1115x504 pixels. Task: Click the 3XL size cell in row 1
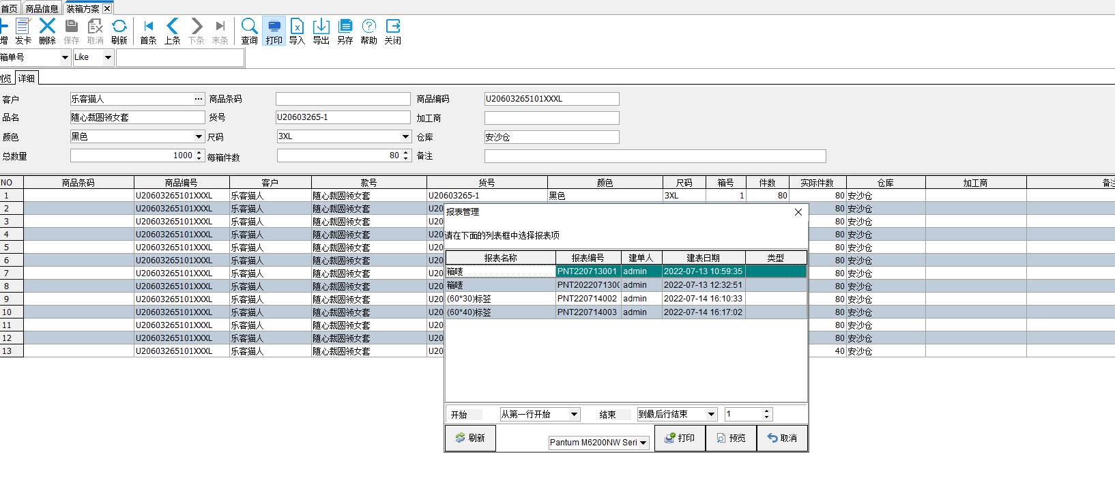[684, 196]
